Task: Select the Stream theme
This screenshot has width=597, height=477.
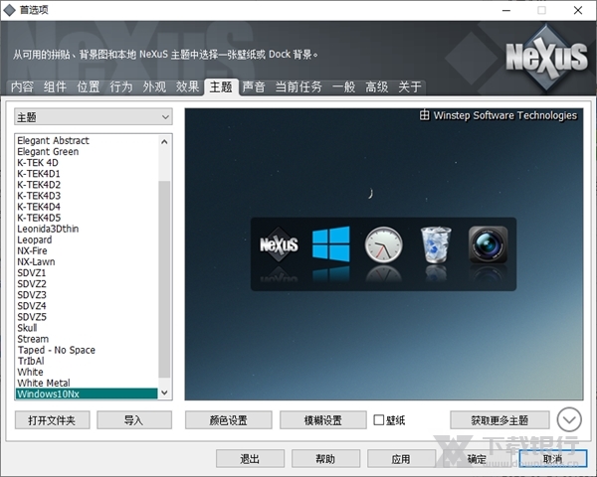Action: click(x=87, y=339)
